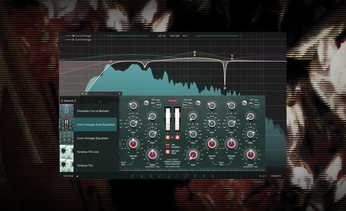
Task: Click the M→V button in the bottom bar
Action: (x=263, y=176)
